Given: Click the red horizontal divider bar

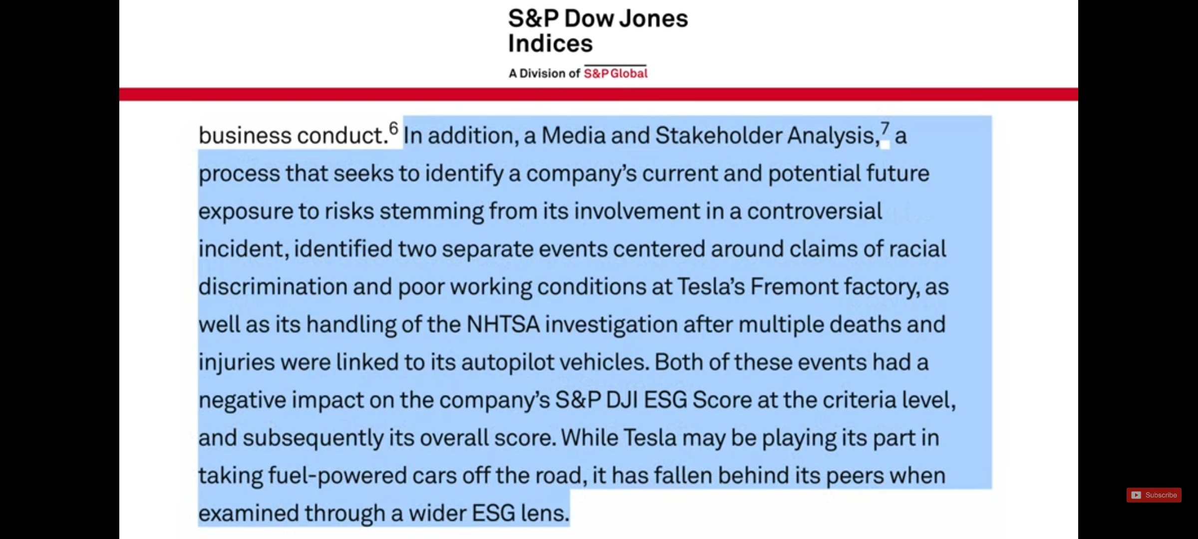Looking at the screenshot, I should coord(598,94).
